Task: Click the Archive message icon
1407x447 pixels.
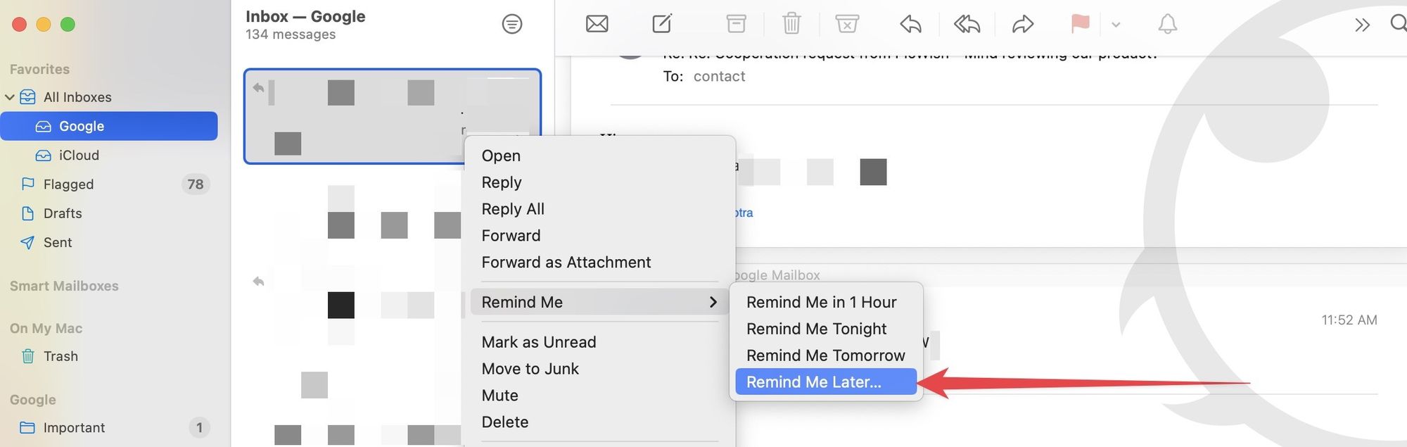Action: point(735,23)
